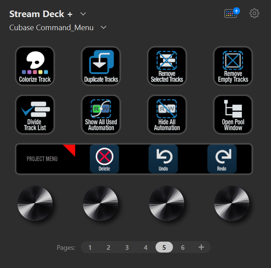This screenshot has height=268, width=271.
Task: Open settings with the gear icon
Action: pos(254,13)
